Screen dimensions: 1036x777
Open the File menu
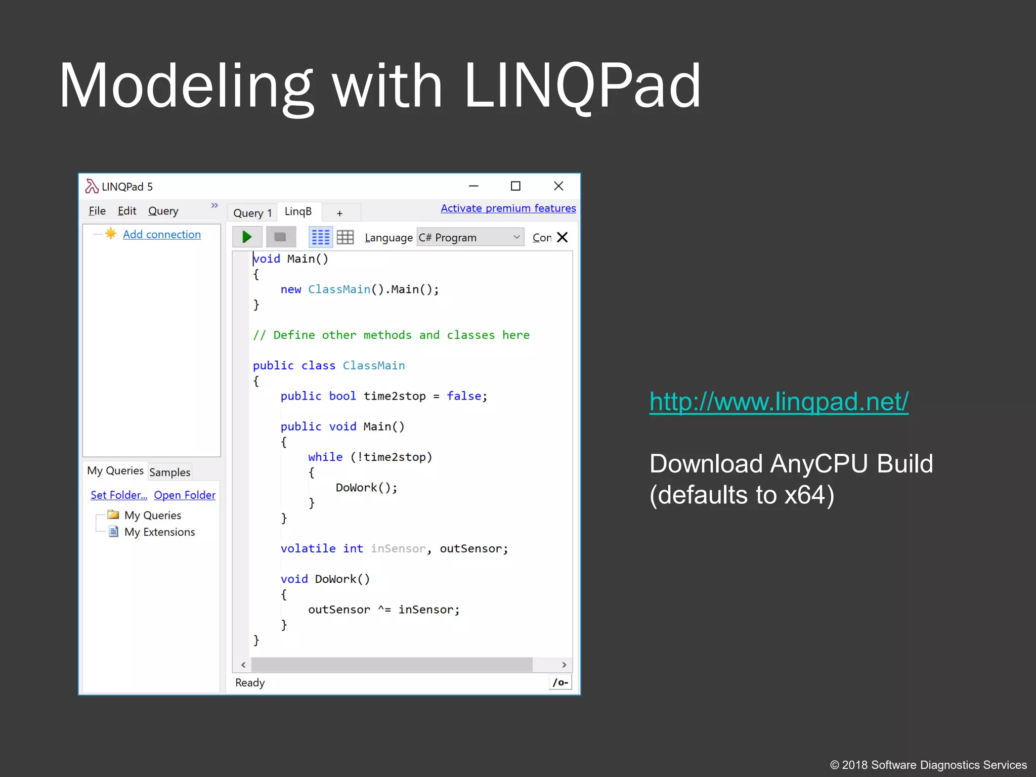tap(97, 211)
